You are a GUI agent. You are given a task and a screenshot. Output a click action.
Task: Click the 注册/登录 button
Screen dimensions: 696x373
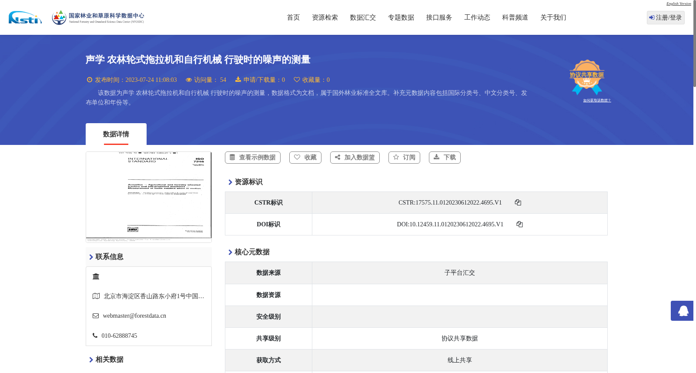pyautogui.click(x=666, y=17)
